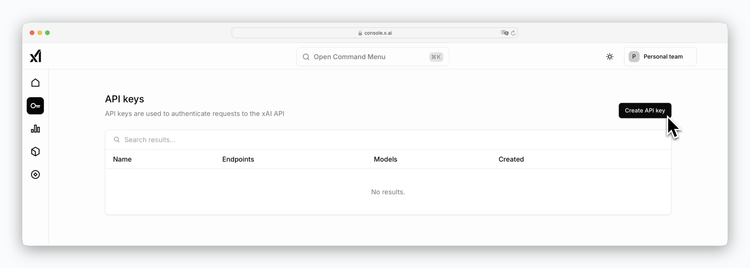Click the Created column header
This screenshot has width=750, height=268.
(x=511, y=159)
